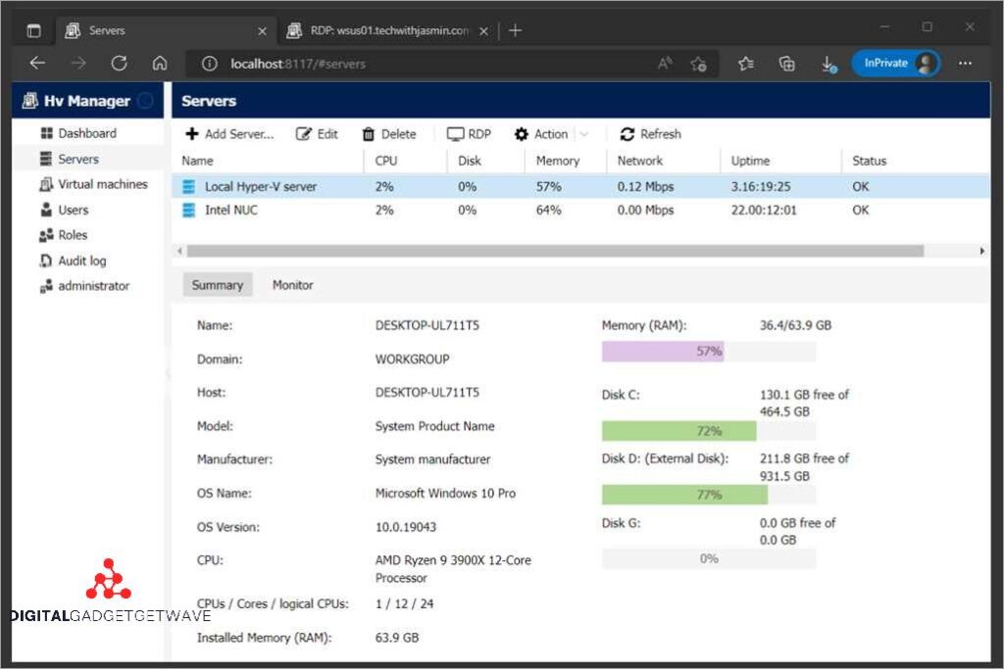1004x669 pixels.
Task: Expand the Action dropdown arrow
Action: pos(584,134)
